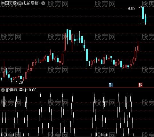Open the dropdown next to 中国天楹 title
This screenshot has width=154, height=137.
tap(43, 4)
